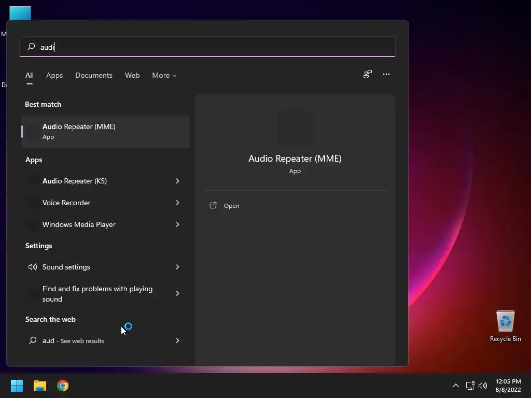531x398 pixels.
Task: Open the volume speaker tray icon
Action: pyautogui.click(x=483, y=386)
